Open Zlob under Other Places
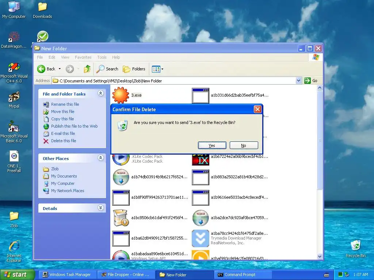The image size is (374, 280). point(55,169)
